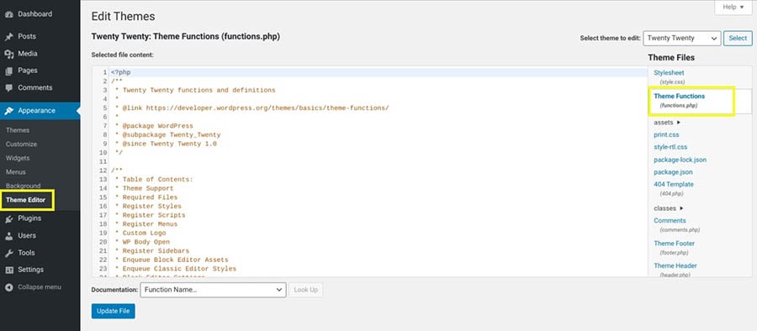Viewport: 757px width, 331px height.
Task: Expand the assets folder
Action: (x=667, y=123)
